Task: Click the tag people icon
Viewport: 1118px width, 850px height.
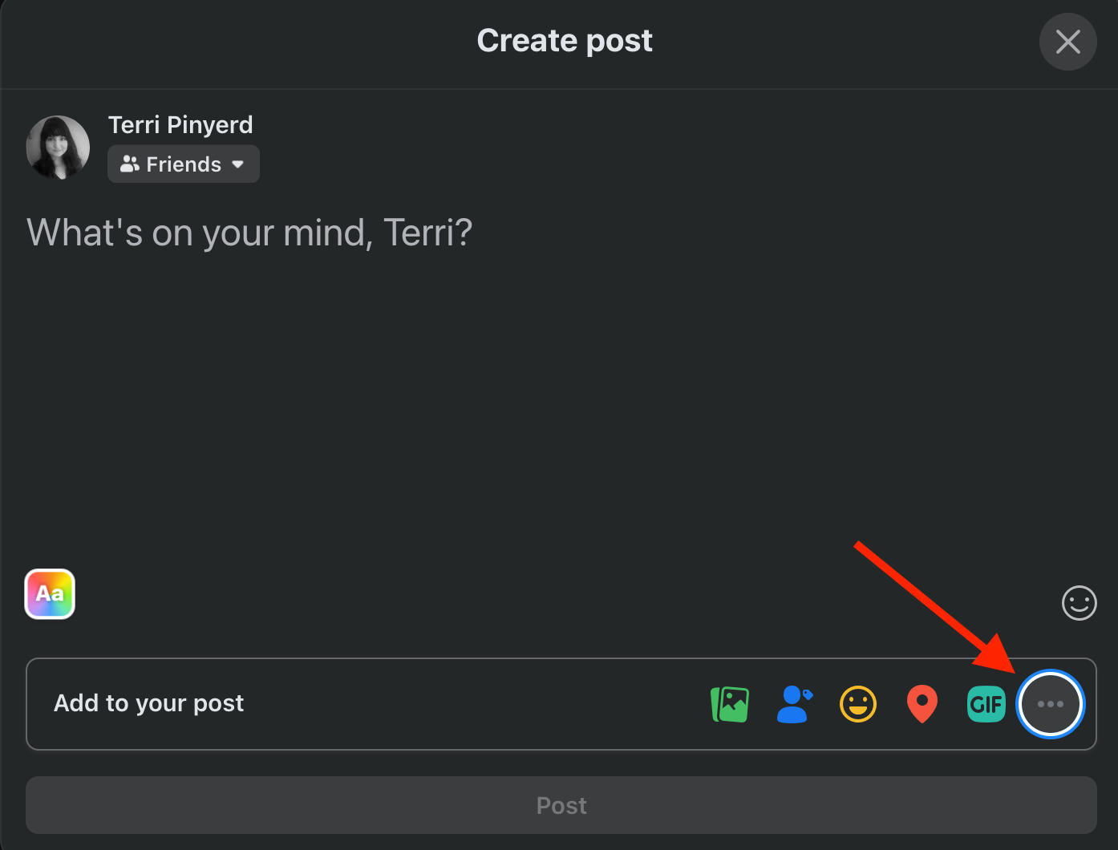Action: 794,704
